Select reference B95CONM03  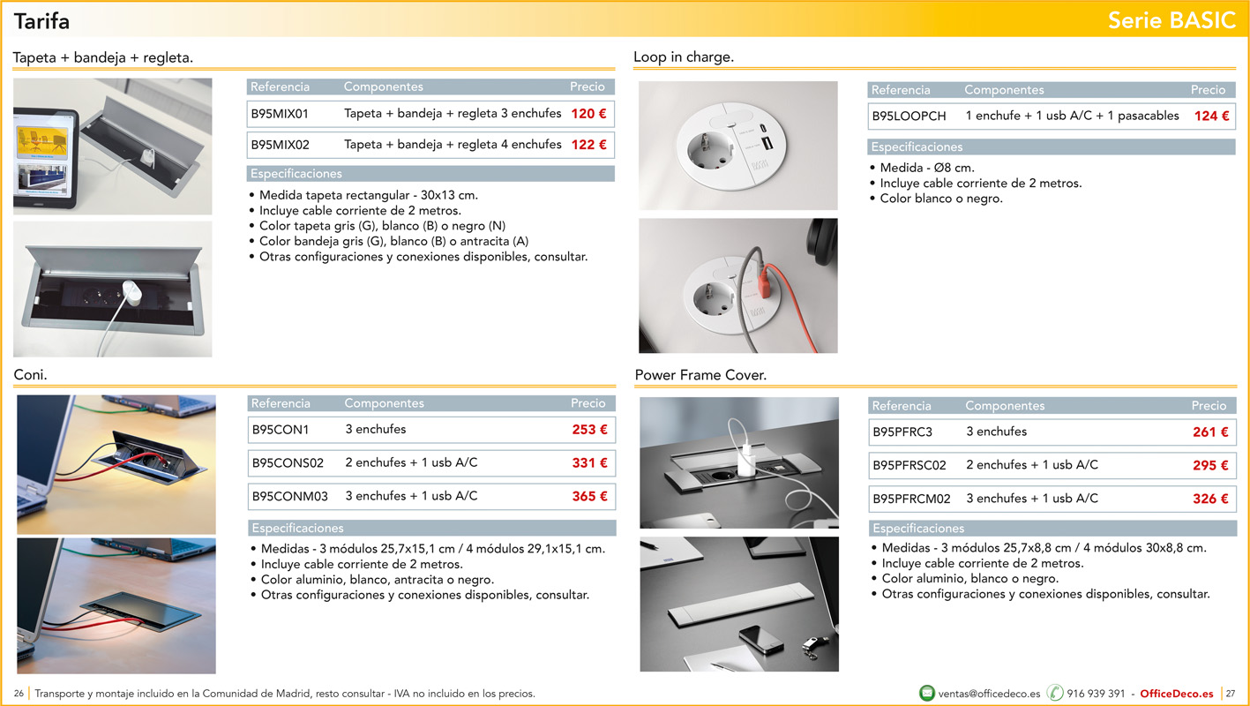point(289,496)
